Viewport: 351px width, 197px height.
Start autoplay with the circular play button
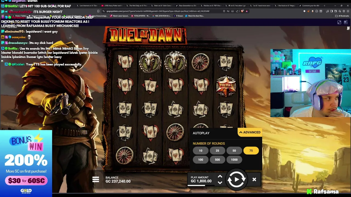coord(236,179)
